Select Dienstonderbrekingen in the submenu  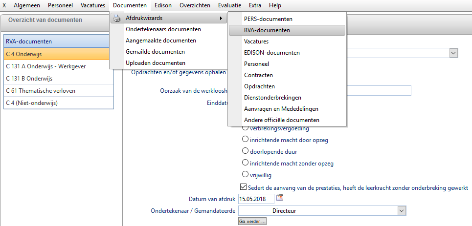tap(287, 98)
